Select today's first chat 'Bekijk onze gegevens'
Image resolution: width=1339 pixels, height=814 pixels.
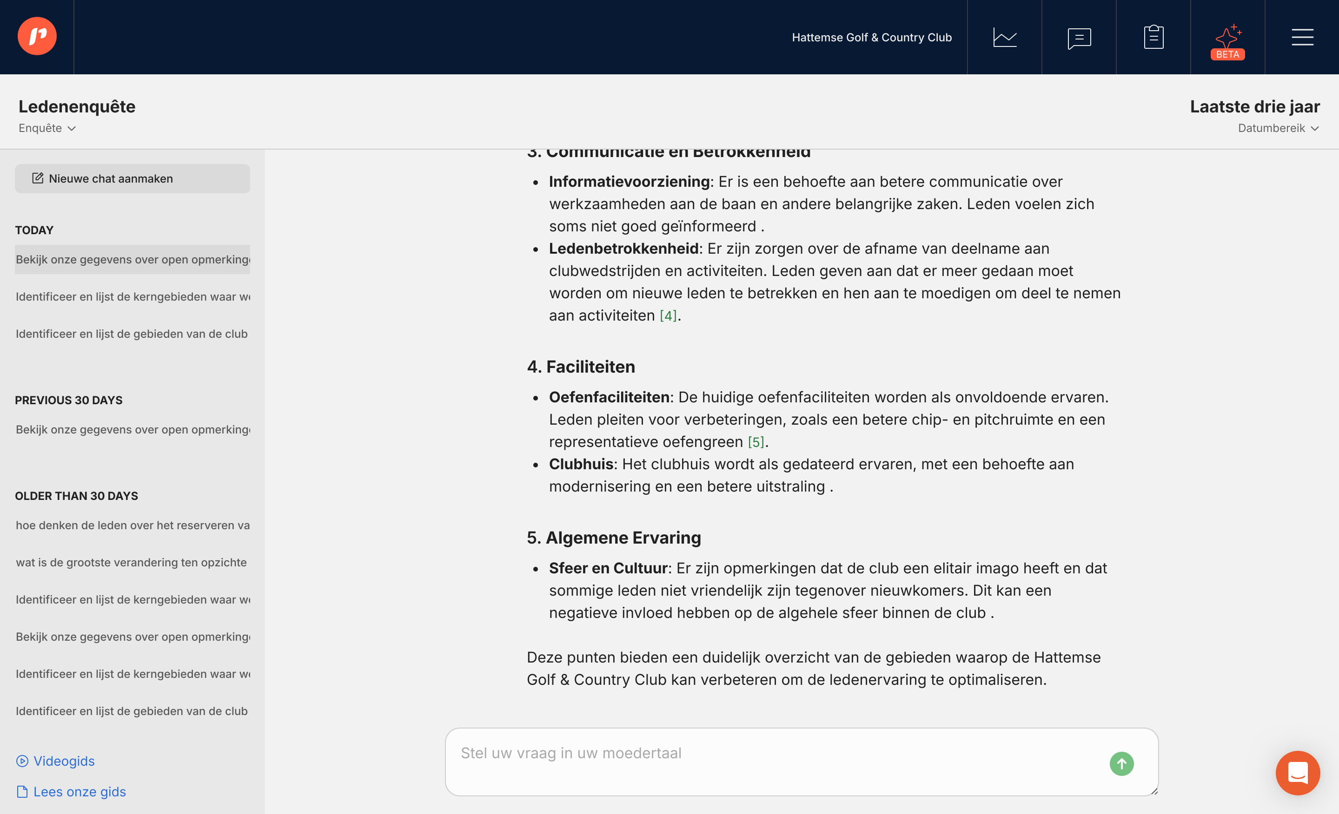click(x=132, y=260)
